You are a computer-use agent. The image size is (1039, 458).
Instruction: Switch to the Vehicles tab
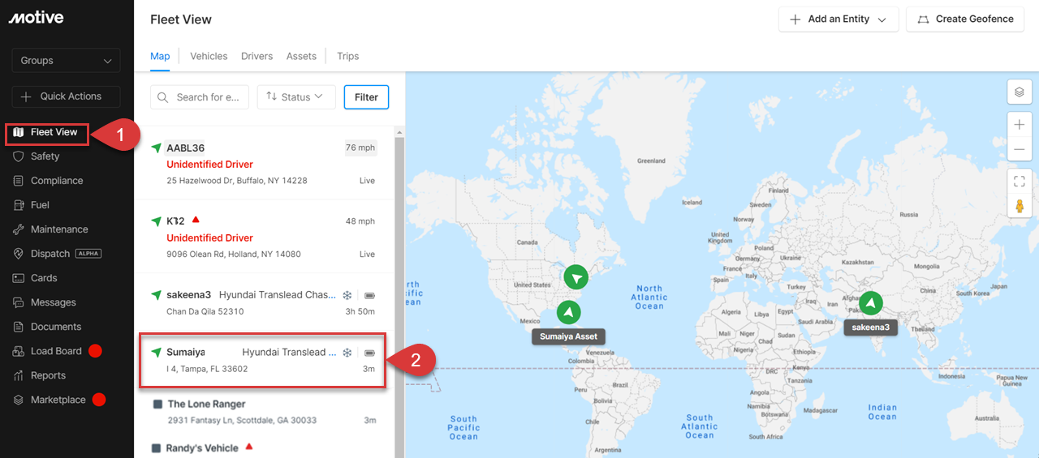209,56
